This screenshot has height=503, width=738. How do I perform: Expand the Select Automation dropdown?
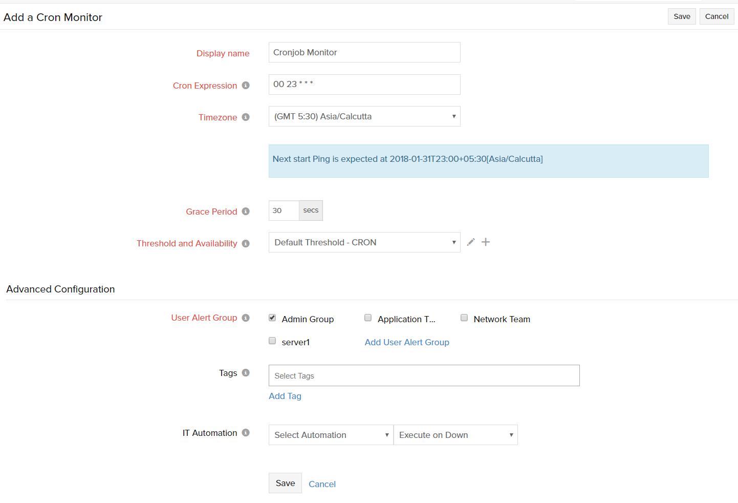tap(331, 435)
